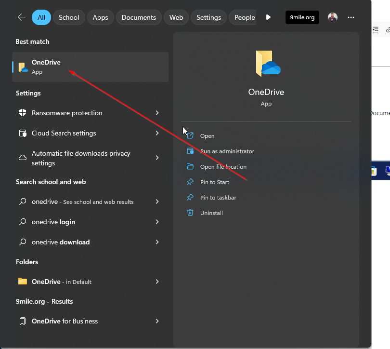Open the three-dot more options menu
This screenshot has height=349, width=390.
[351, 17]
